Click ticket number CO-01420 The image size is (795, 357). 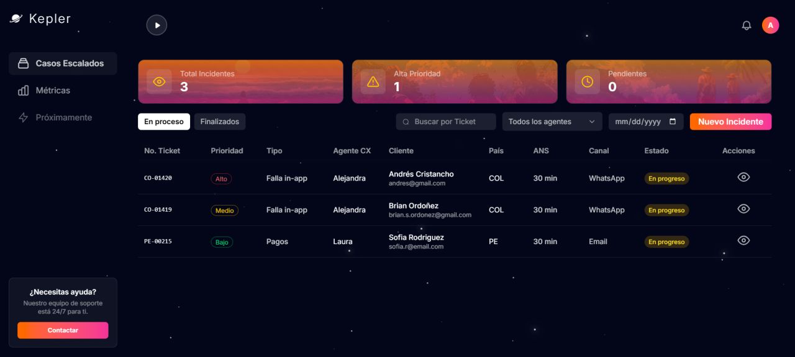pyautogui.click(x=158, y=178)
